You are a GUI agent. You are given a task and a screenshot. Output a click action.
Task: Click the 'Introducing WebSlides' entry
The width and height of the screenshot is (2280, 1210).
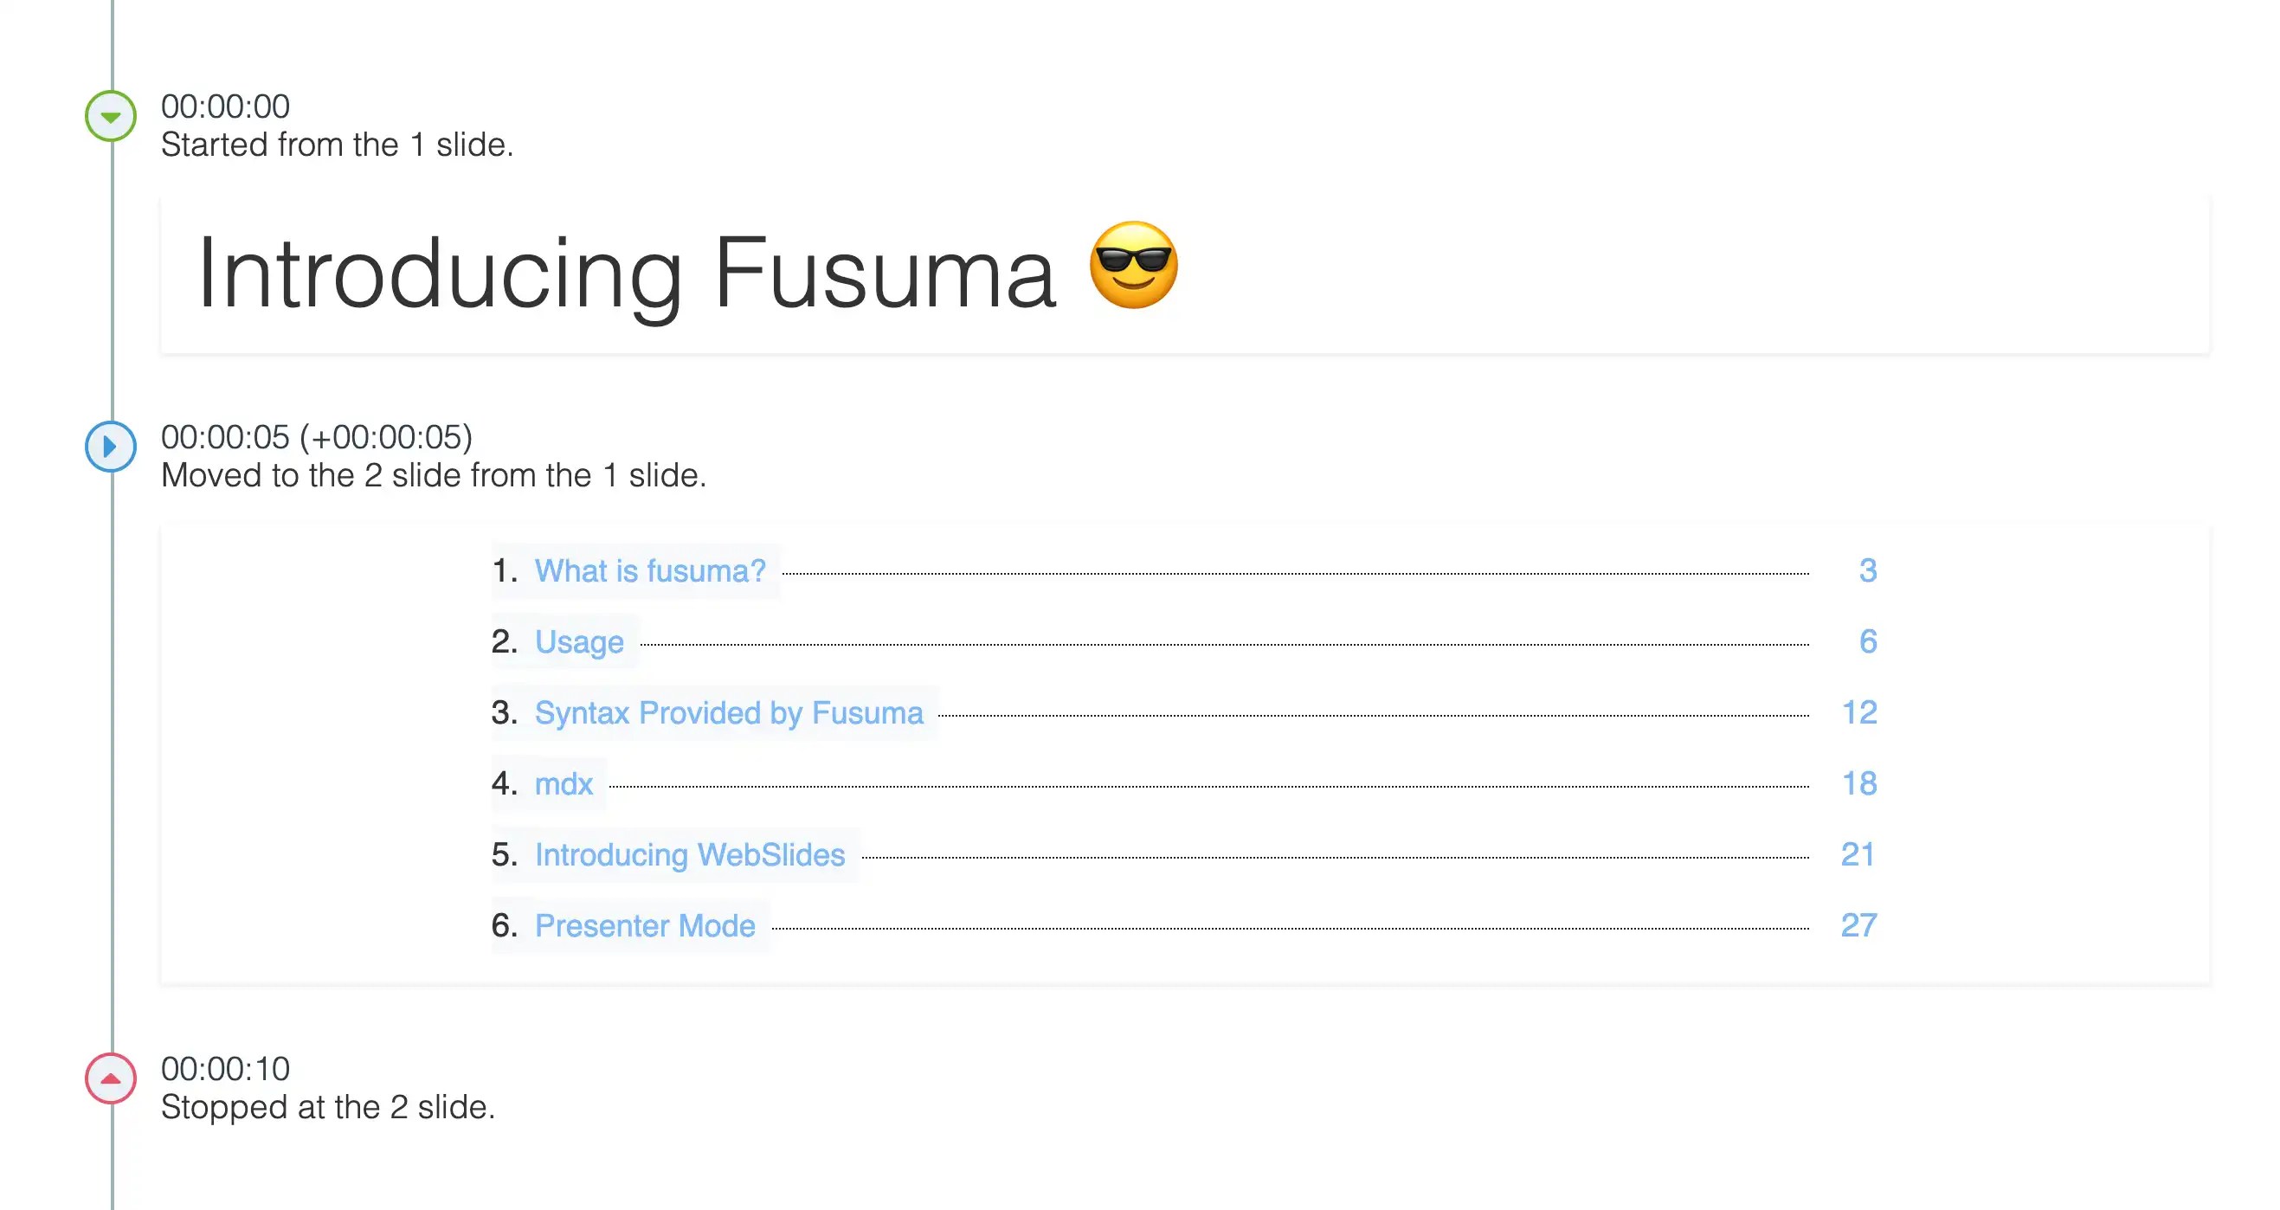(x=690, y=854)
